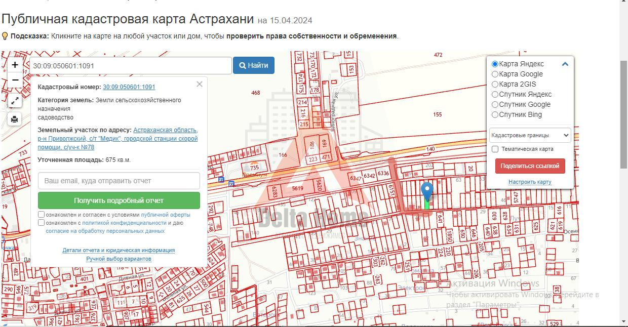Print the map with printer icon
Screen dimensions: 628x327
[15, 119]
